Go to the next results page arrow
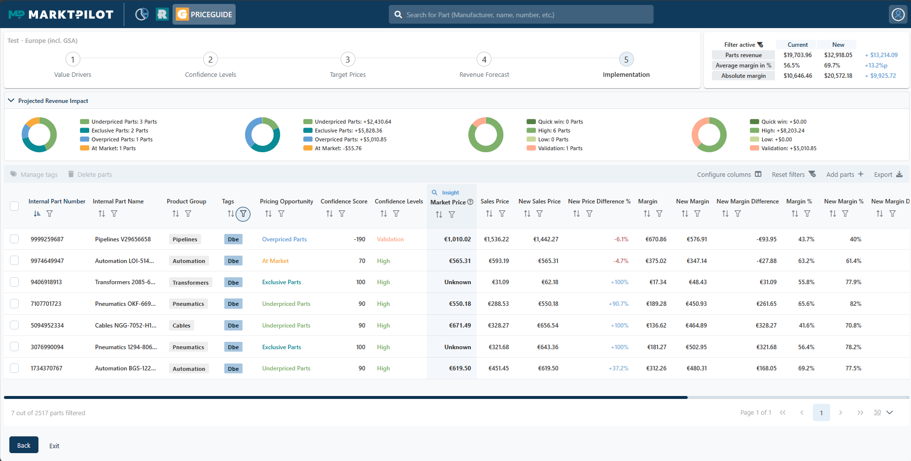This screenshot has height=461, width=911. click(x=841, y=413)
